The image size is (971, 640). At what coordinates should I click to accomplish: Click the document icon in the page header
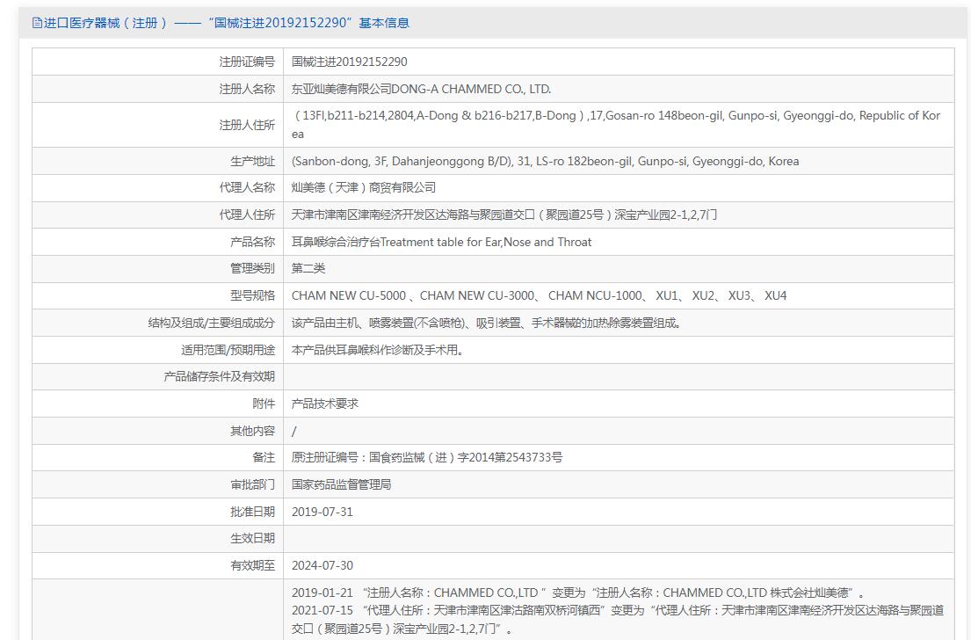click(37, 23)
